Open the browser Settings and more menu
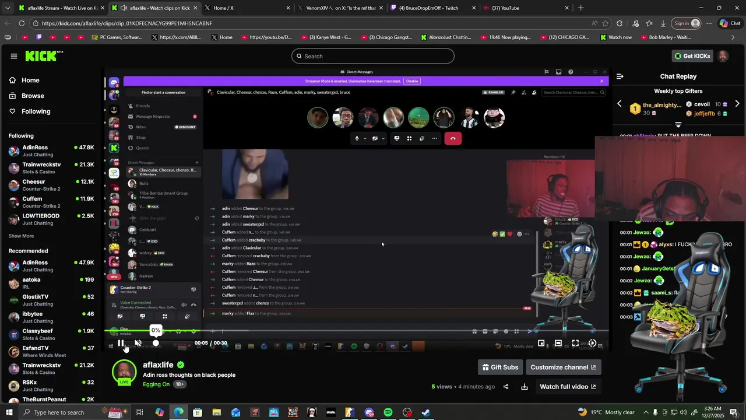 pyautogui.click(x=709, y=23)
